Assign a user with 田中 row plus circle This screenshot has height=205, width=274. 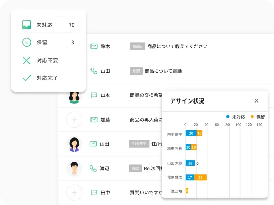click(74, 193)
